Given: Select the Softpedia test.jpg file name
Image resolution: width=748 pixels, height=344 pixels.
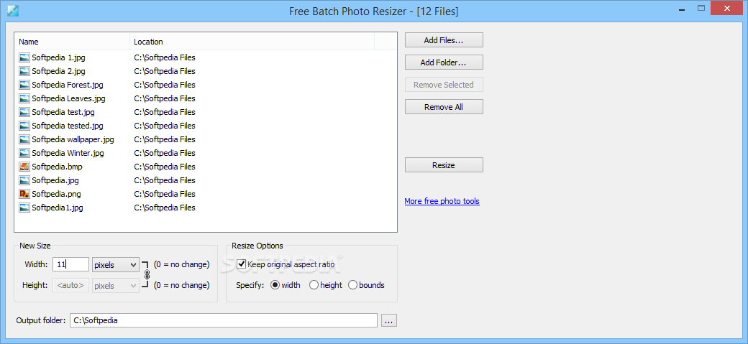Looking at the screenshot, I should (x=63, y=113).
